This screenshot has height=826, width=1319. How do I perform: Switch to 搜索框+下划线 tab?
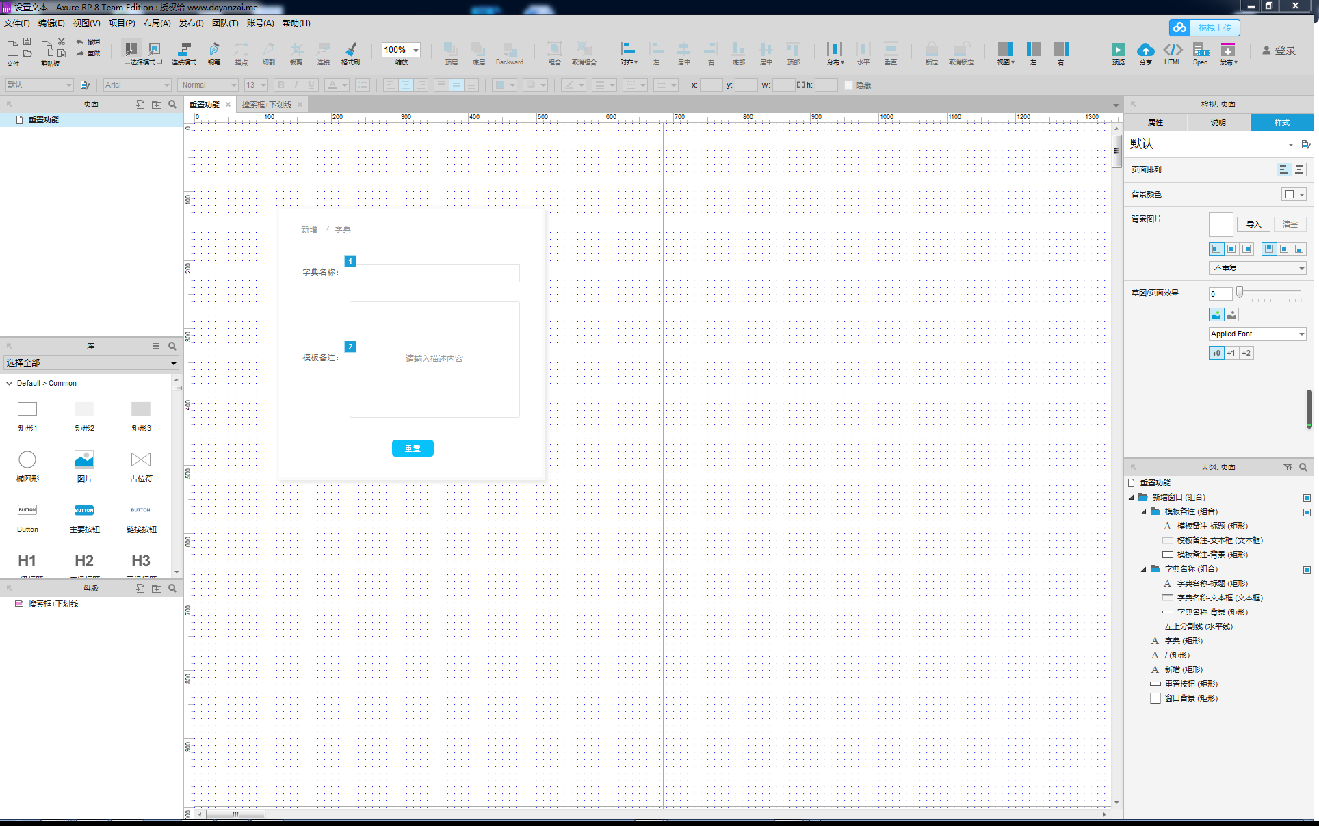267,105
